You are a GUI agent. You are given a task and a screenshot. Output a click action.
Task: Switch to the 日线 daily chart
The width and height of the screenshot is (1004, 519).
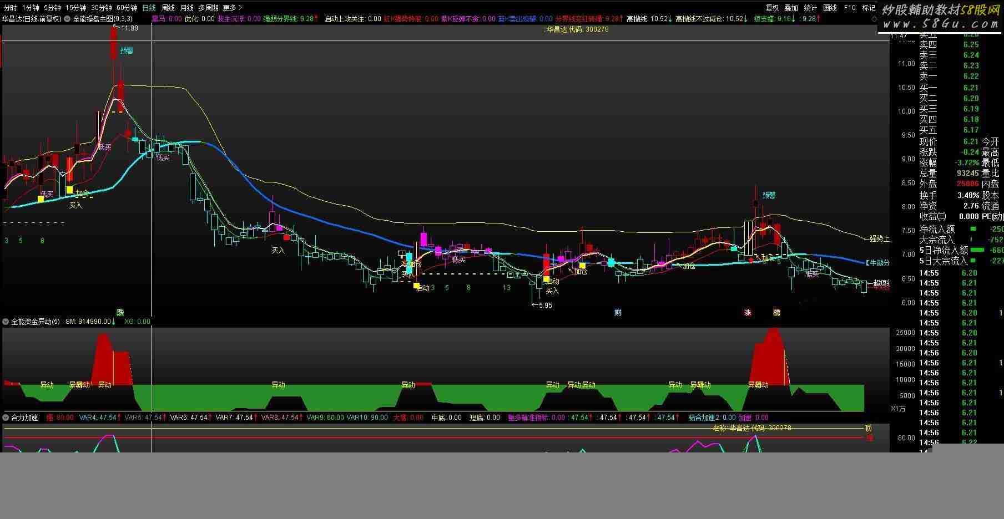coord(149,8)
